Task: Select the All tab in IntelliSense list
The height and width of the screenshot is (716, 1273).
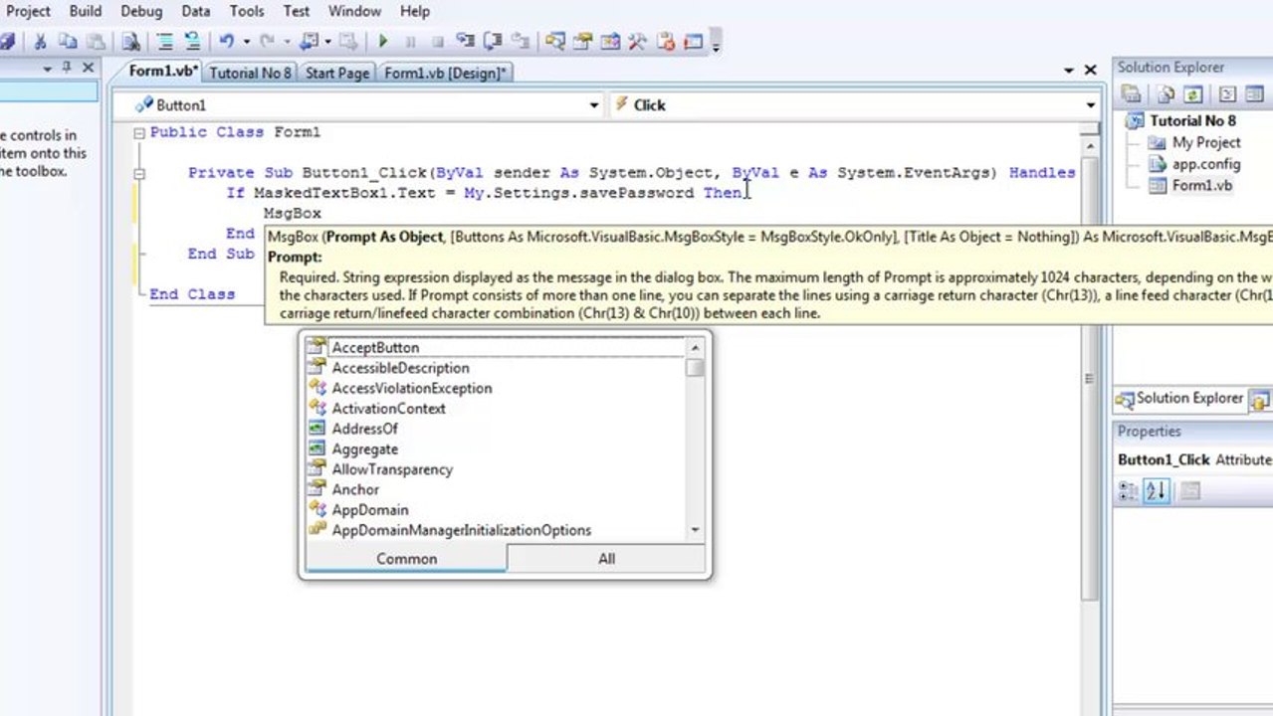Action: [606, 559]
